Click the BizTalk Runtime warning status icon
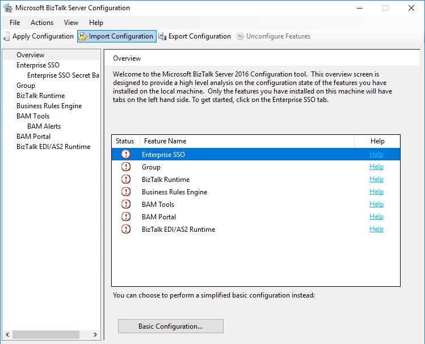Image resolution: width=425 pixels, height=344 pixels. (x=126, y=179)
